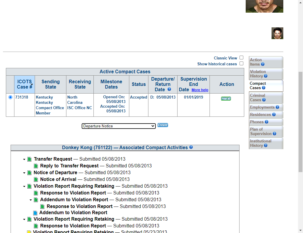The height and width of the screenshot is (233, 303).
Task: Click the small offender photo thumbnail
Action: [x=277, y=33]
